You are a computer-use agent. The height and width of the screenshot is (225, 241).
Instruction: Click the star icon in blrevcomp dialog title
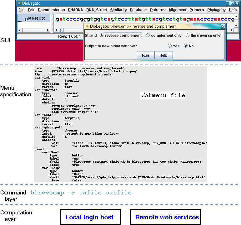[87, 26]
